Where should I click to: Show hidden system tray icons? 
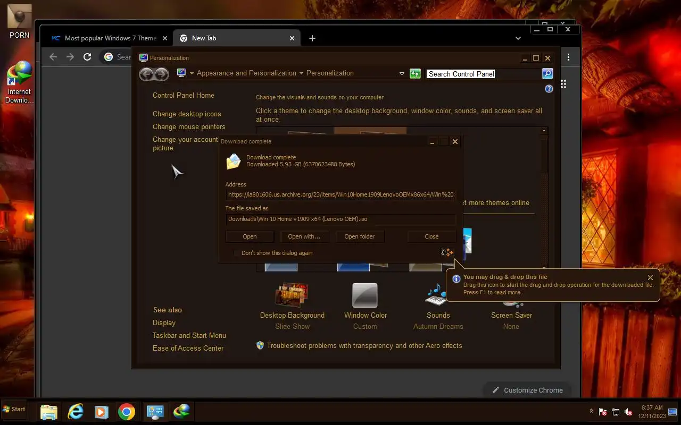pyautogui.click(x=591, y=412)
